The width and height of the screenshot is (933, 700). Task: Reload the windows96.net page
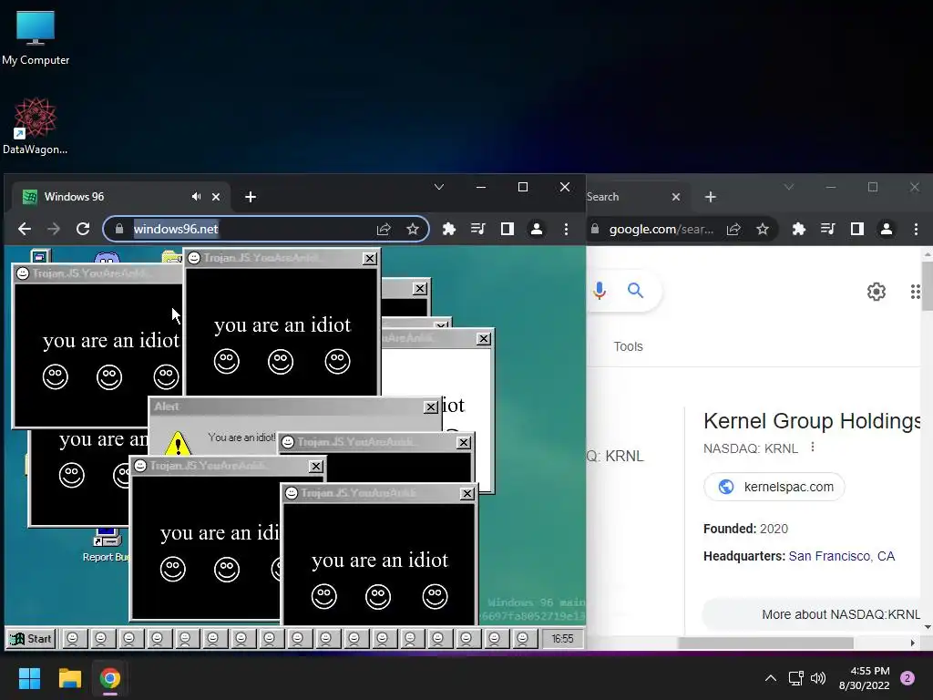[x=83, y=229]
